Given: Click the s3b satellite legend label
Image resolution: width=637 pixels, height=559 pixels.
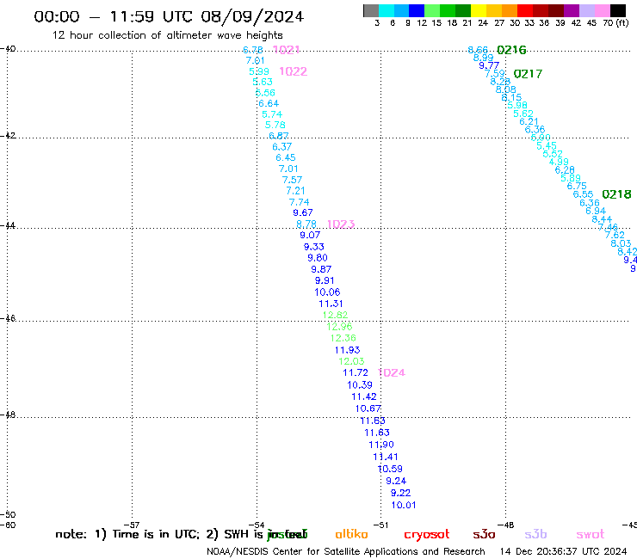Looking at the screenshot, I should tap(535, 534).
